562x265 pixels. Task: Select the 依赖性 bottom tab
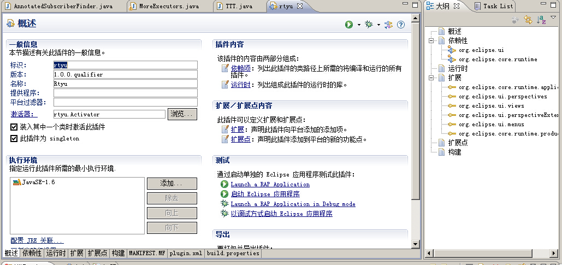point(32,253)
